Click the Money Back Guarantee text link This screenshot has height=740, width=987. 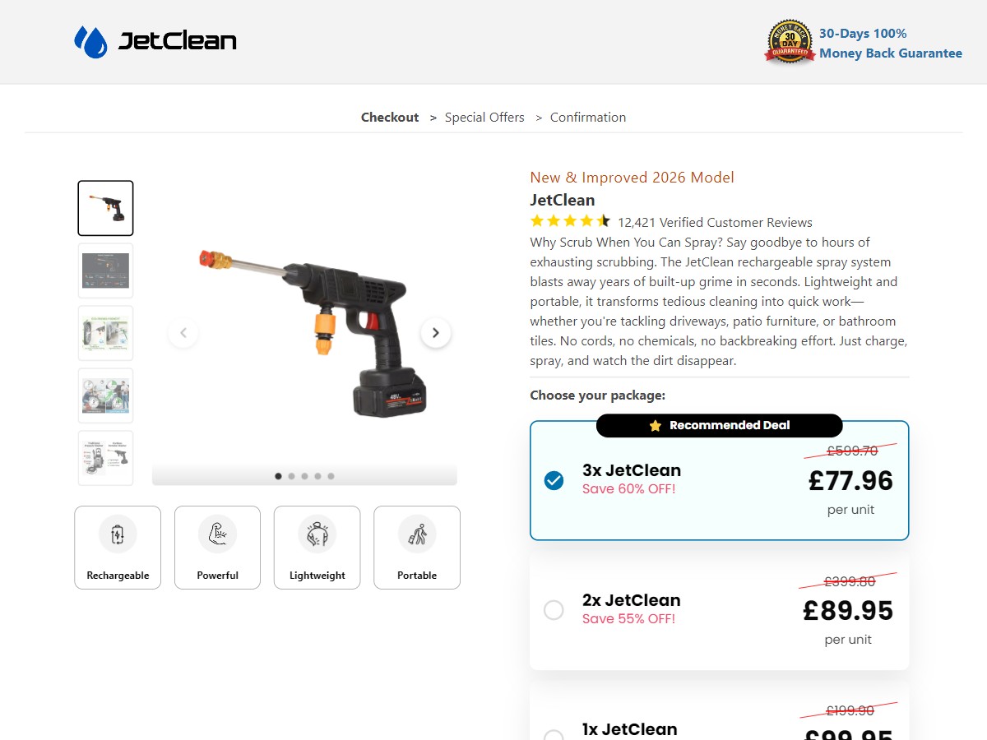[x=891, y=53]
